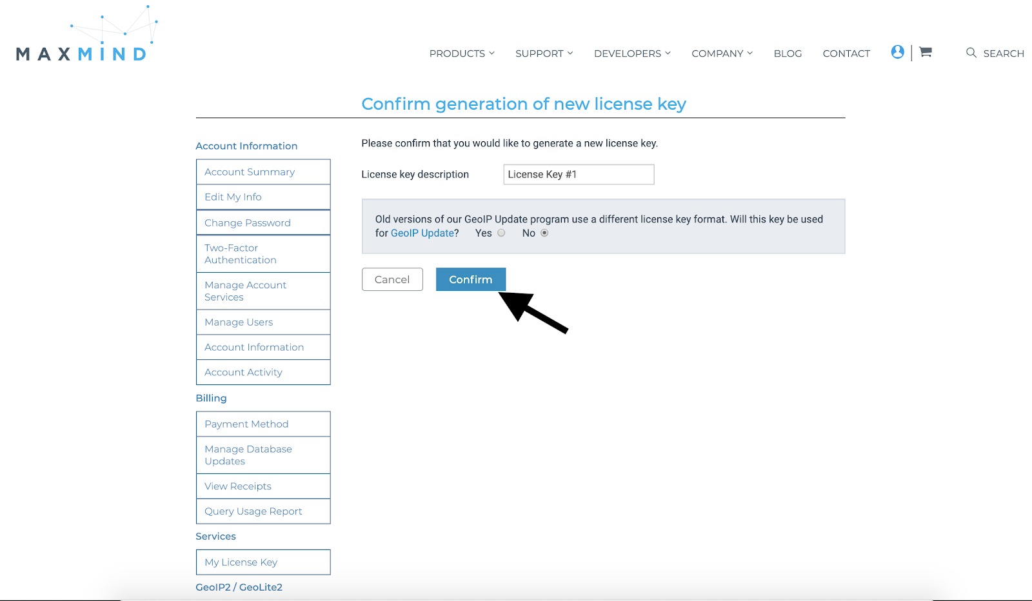This screenshot has height=601, width=1032.
Task: Open the Query Usage Report page
Action: click(x=253, y=511)
